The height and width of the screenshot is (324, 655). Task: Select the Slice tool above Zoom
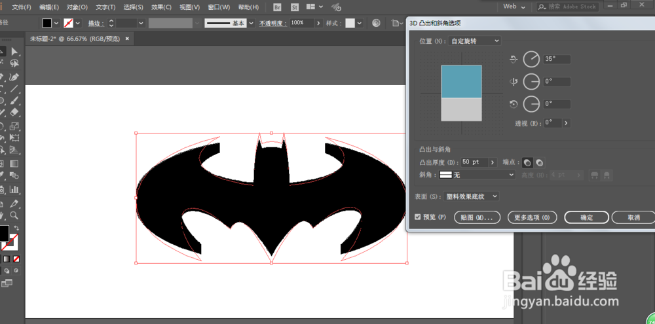14,204
